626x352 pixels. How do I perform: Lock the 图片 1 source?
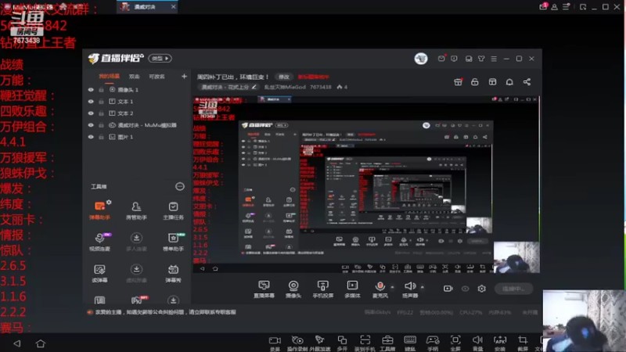pyautogui.click(x=101, y=137)
